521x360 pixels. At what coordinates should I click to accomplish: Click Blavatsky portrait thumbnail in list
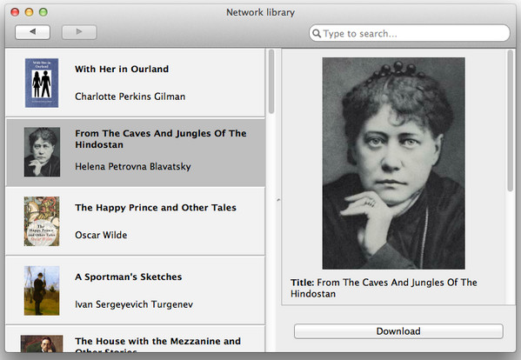pyautogui.click(x=42, y=152)
